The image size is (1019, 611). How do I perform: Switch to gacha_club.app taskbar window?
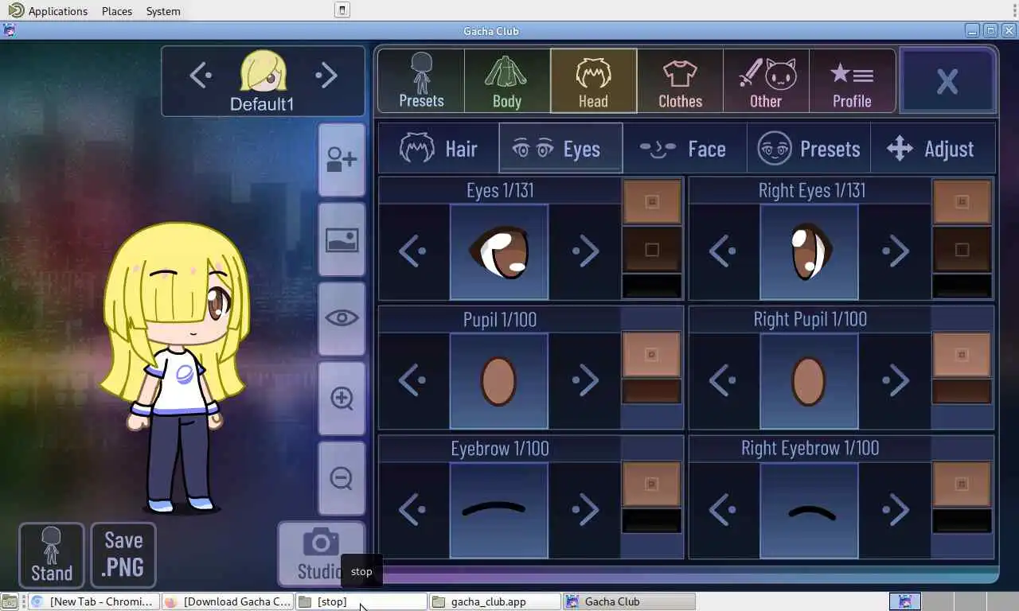coord(495,601)
